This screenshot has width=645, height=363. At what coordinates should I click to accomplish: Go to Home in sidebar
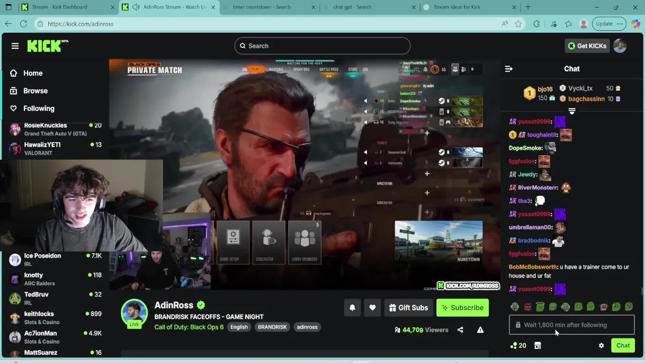pyautogui.click(x=33, y=73)
